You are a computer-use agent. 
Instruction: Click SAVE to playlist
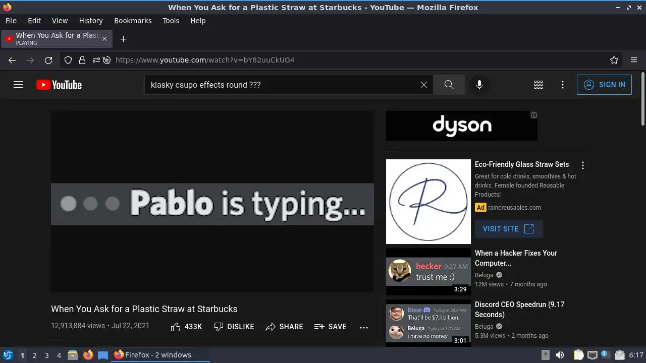coord(330,327)
